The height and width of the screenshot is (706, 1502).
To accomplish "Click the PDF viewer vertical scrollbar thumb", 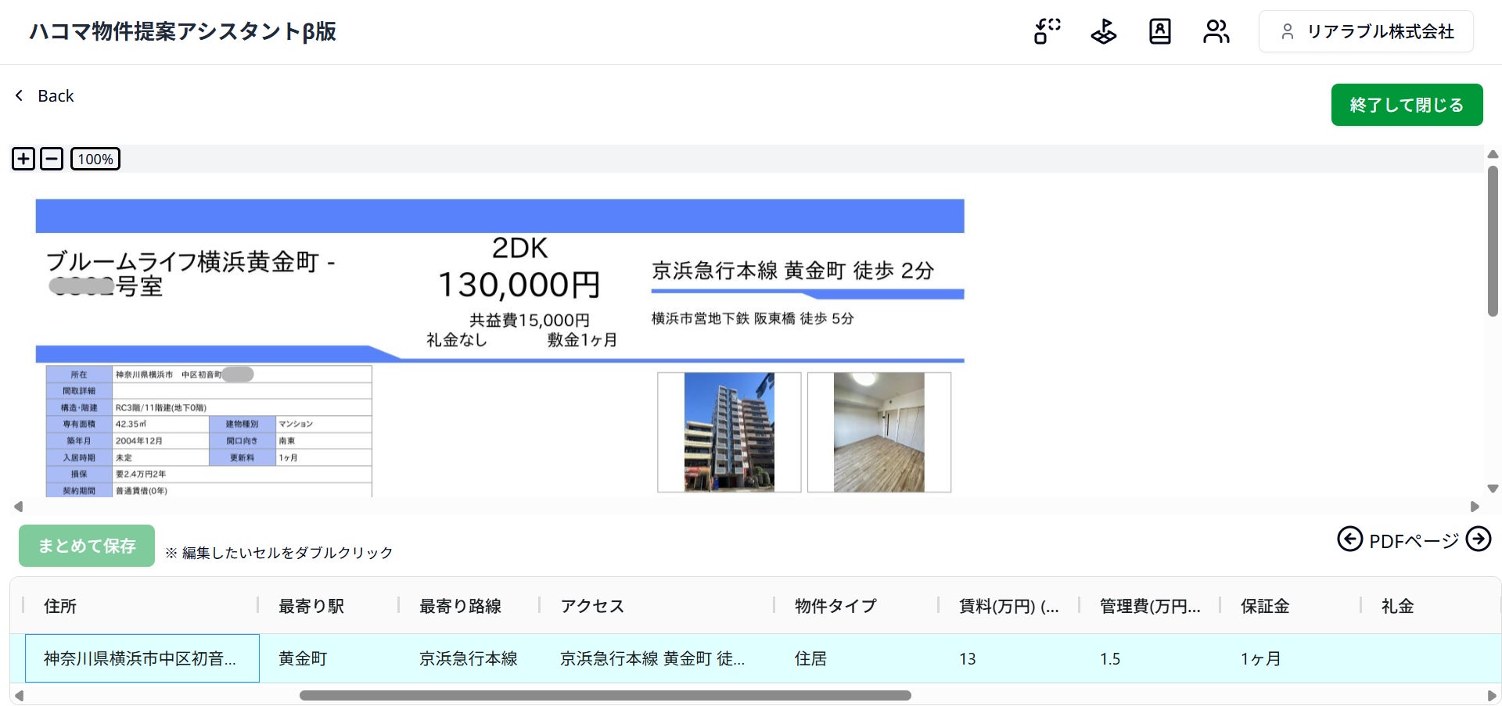I will click(1493, 241).
